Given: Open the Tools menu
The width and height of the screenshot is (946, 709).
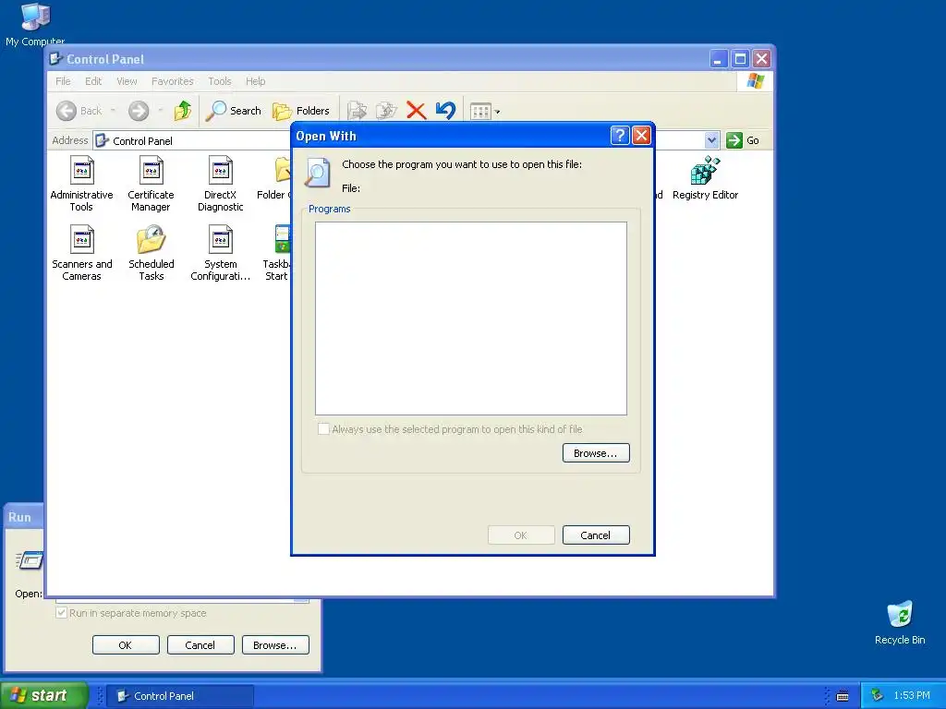Looking at the screenshot, I should (x=220, y=81).
